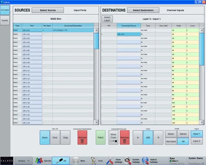Image resolution: width=206 pixels, height=165 pixels.
Task: Click the Mic Open column header
Action: (47, 26)
